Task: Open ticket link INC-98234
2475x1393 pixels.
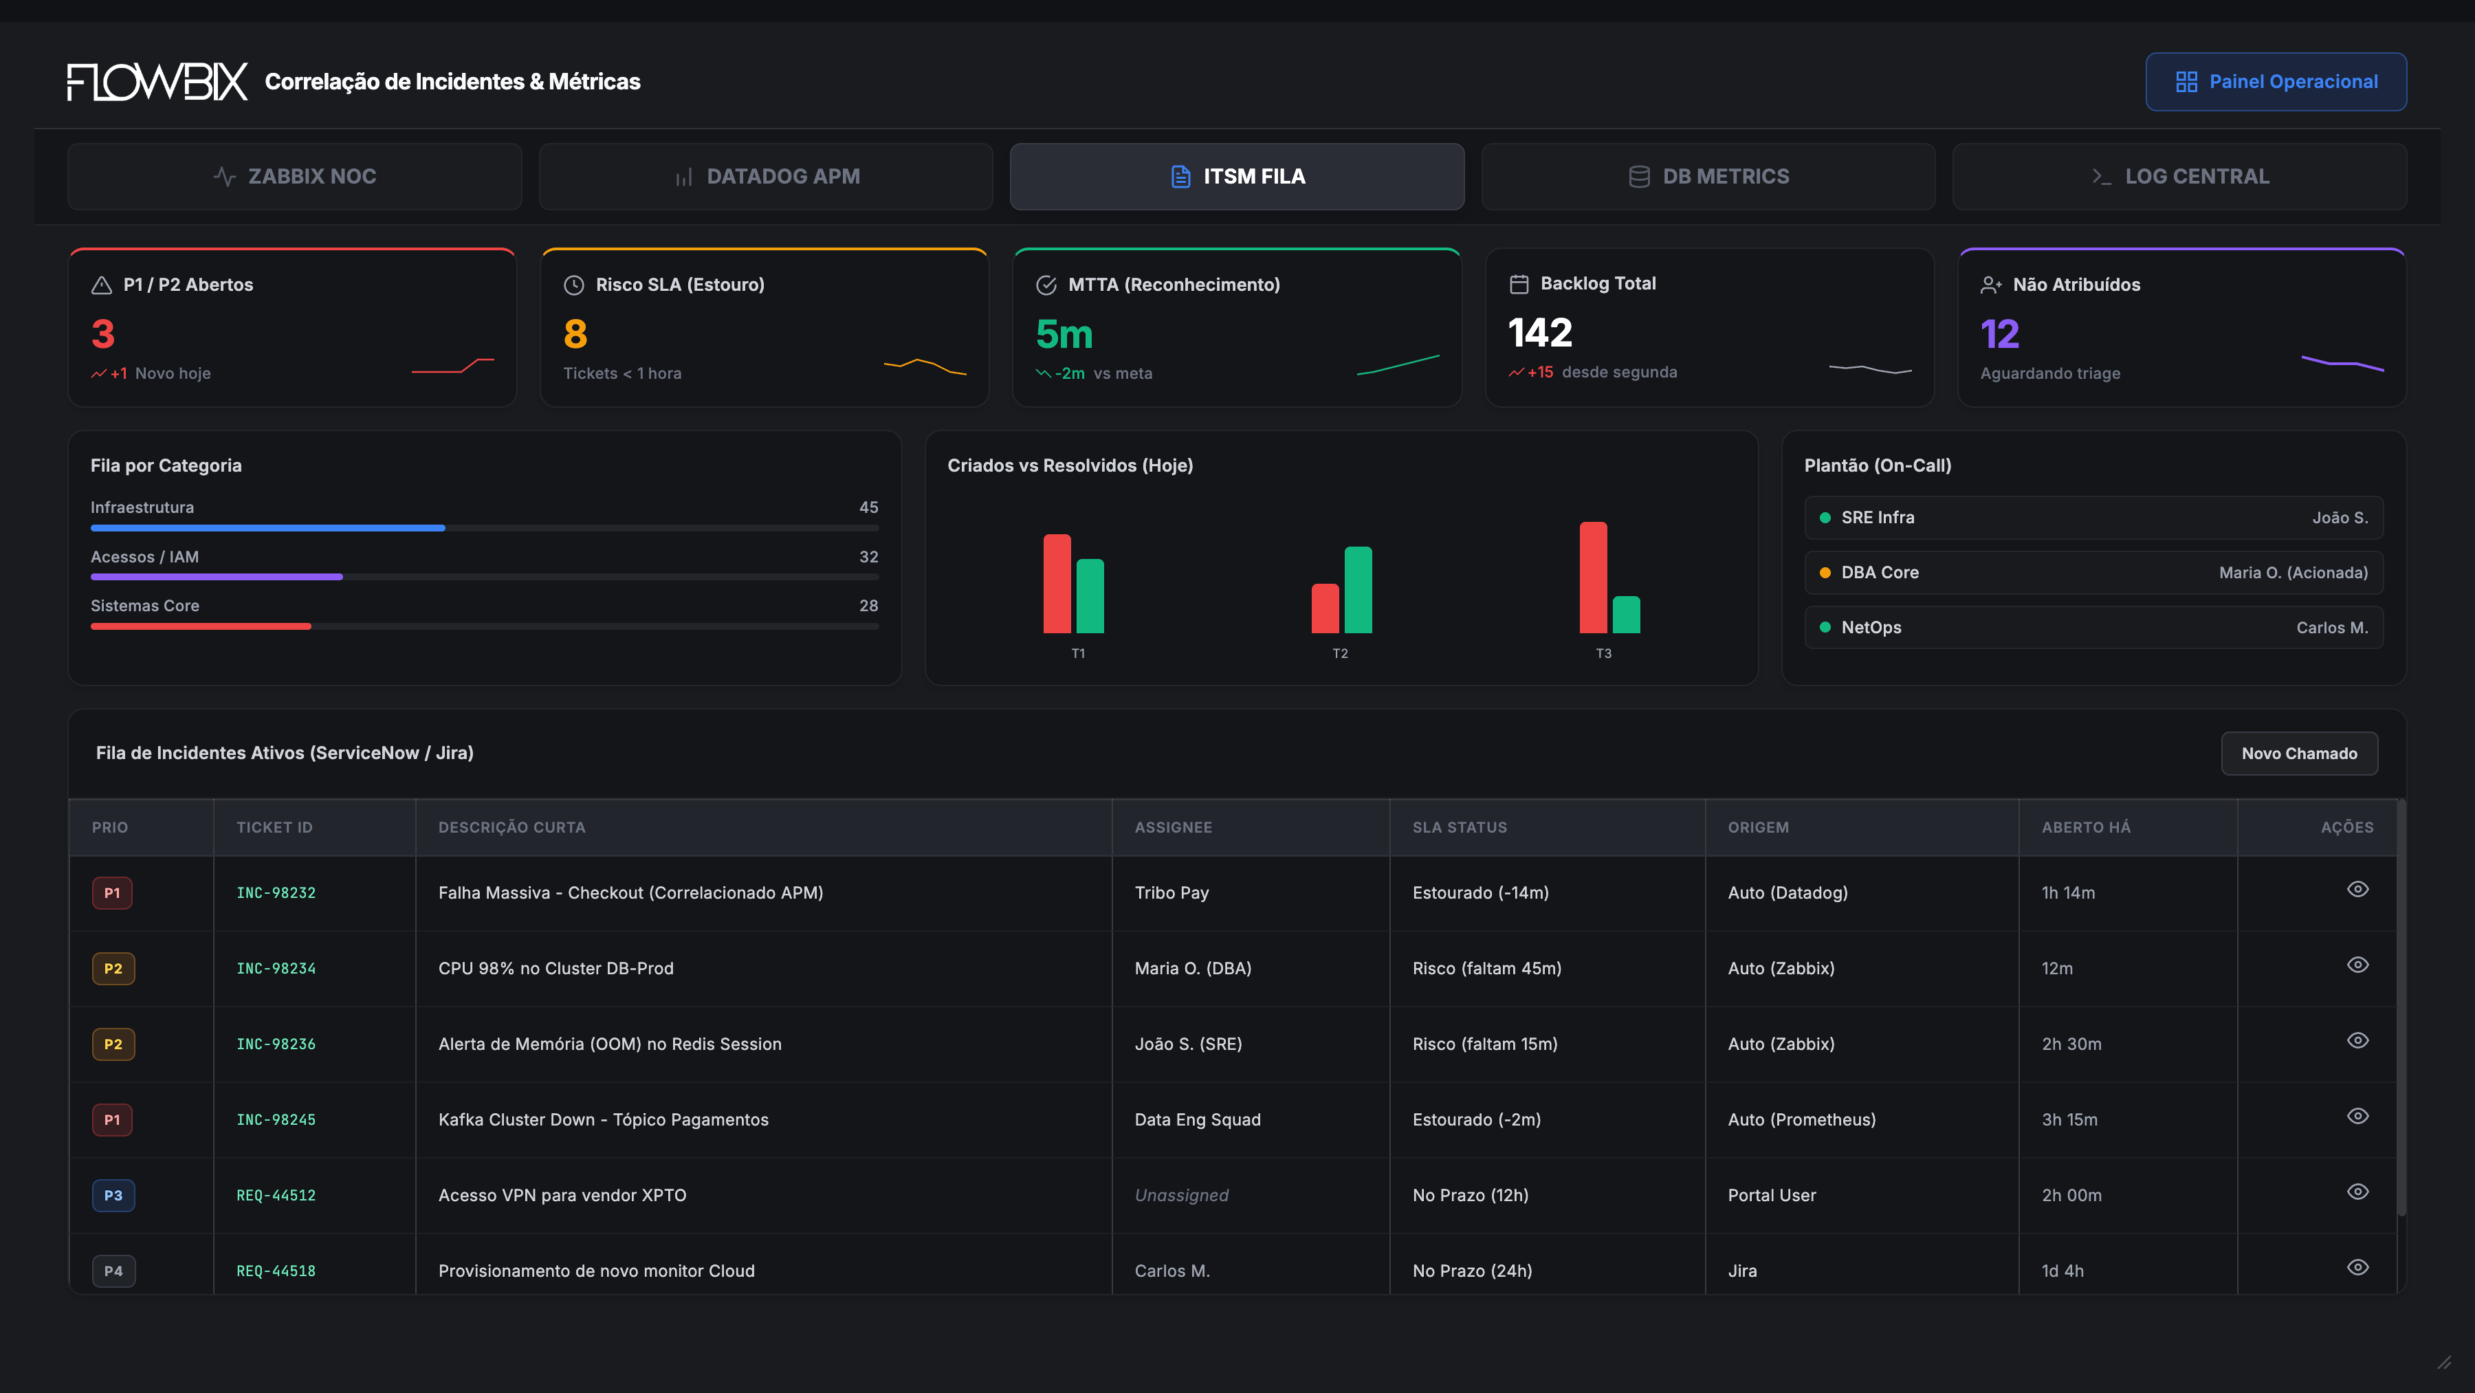Action: tap(276, 968)
